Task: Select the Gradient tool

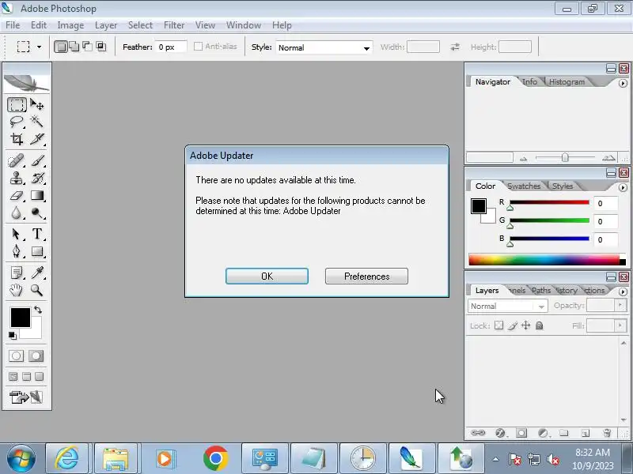Action: pyautogui.click(x=36, y=195)
